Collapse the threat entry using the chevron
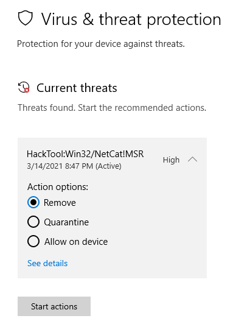 pos(193,160)
